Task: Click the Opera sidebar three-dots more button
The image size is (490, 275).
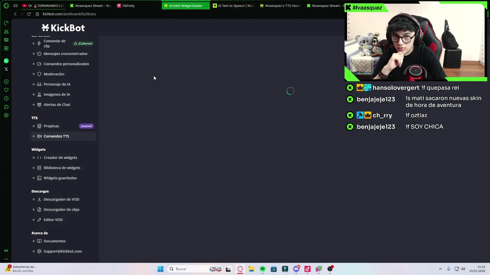Action: point(6,259)
